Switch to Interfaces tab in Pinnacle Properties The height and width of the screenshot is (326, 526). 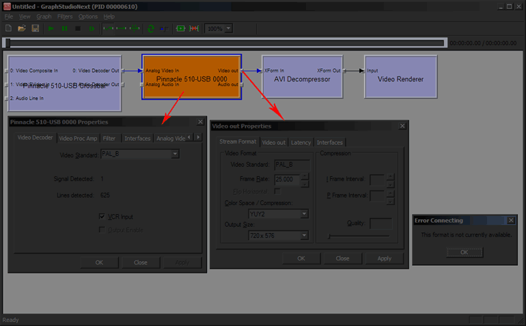click(137, 138)
